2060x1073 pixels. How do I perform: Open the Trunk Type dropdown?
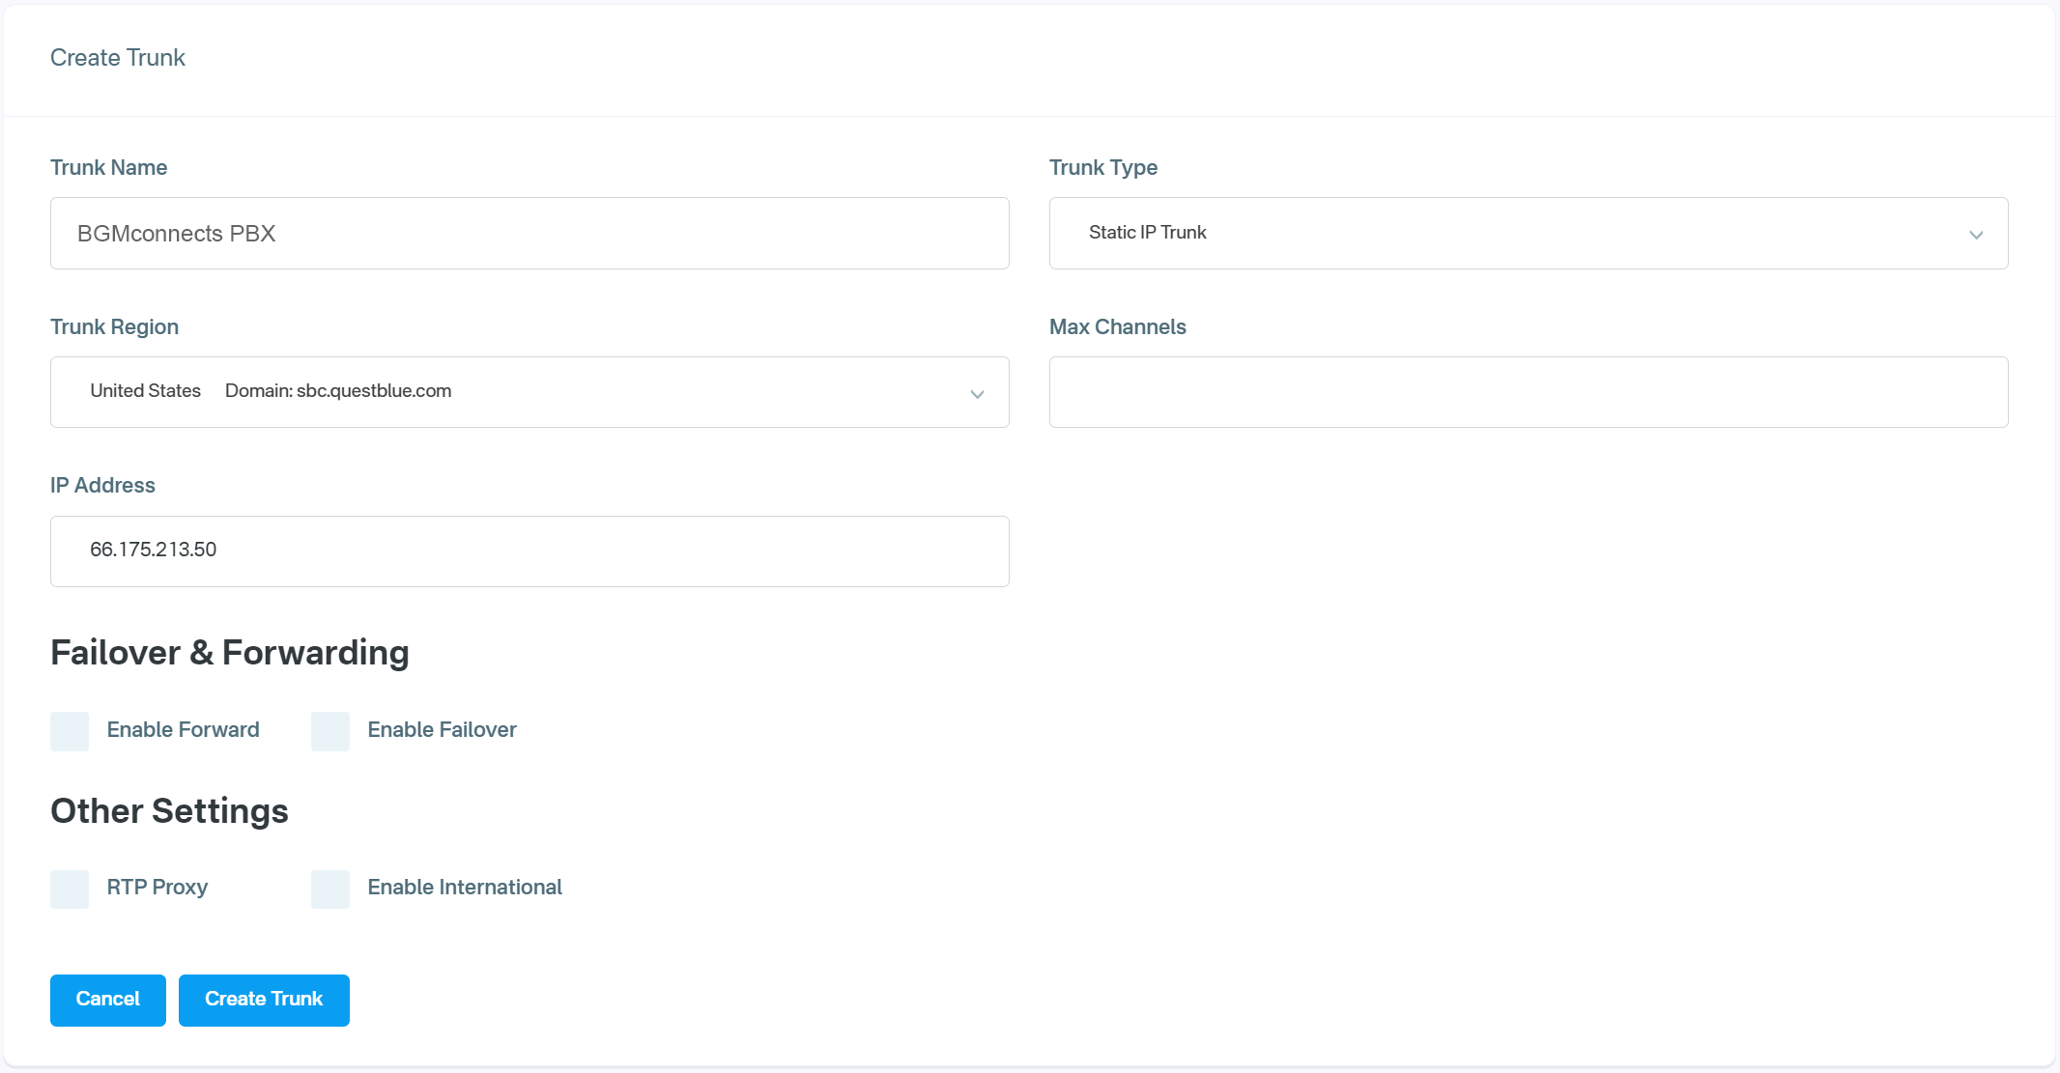[x=1527, y=234]
